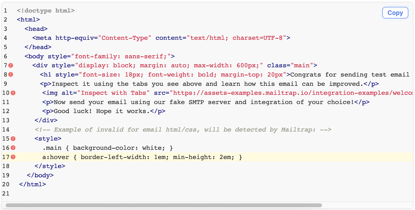Image resolution: width=415 pixels, height=210 pixels.
Task: Click the "Inspect it using the tabs" paragraph line
Action: point(209,84)
